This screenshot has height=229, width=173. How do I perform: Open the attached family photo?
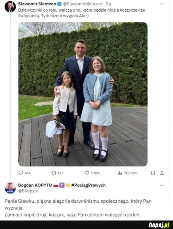[x=83, y=94]
